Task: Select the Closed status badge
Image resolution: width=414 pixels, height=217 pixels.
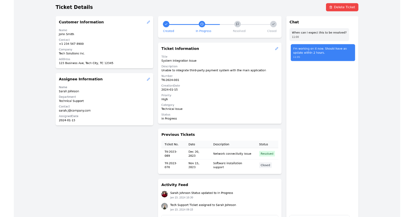Action: pos(265,165)
